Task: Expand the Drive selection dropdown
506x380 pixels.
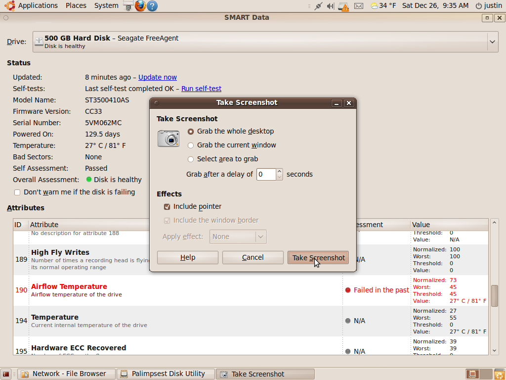Action: pos(492,42)
